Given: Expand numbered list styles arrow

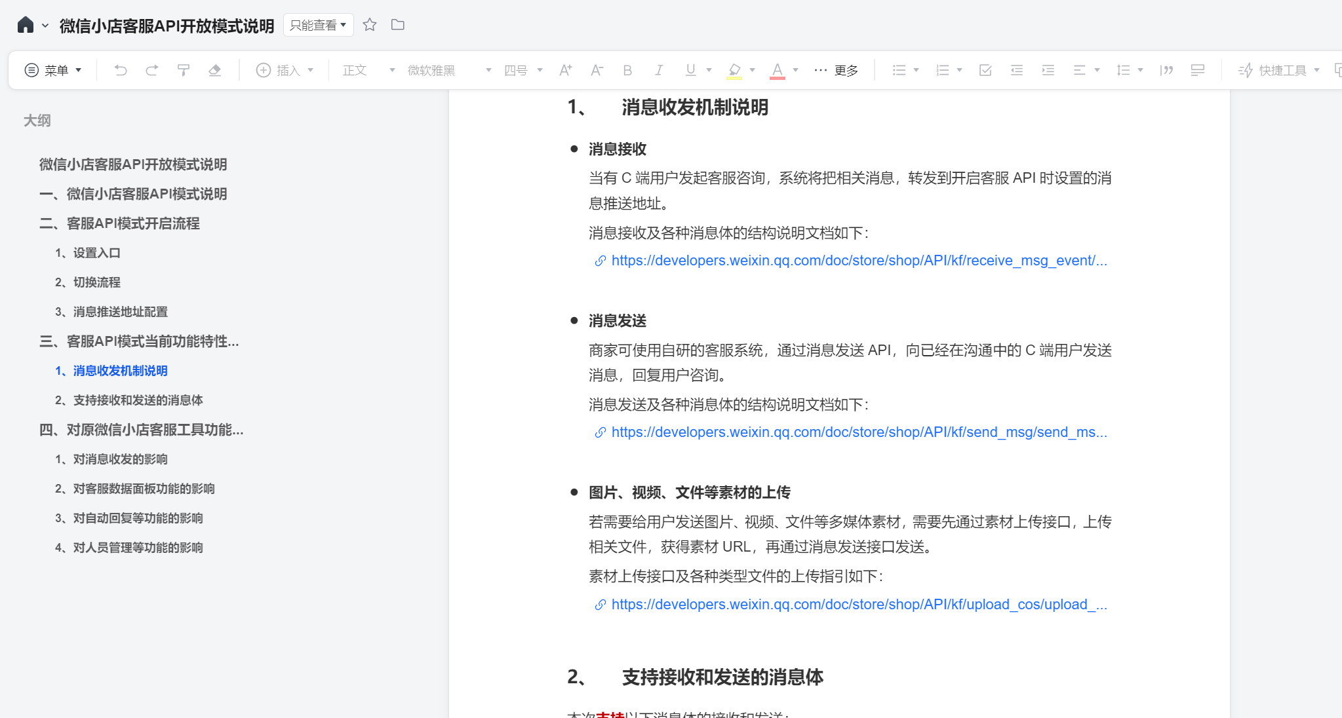Looking at the screenshot, I should point(959,70).
